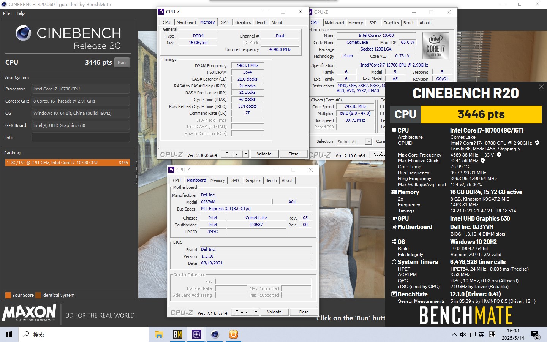Open About tab in Mainboard CPU-Z window

click(287, 180)
